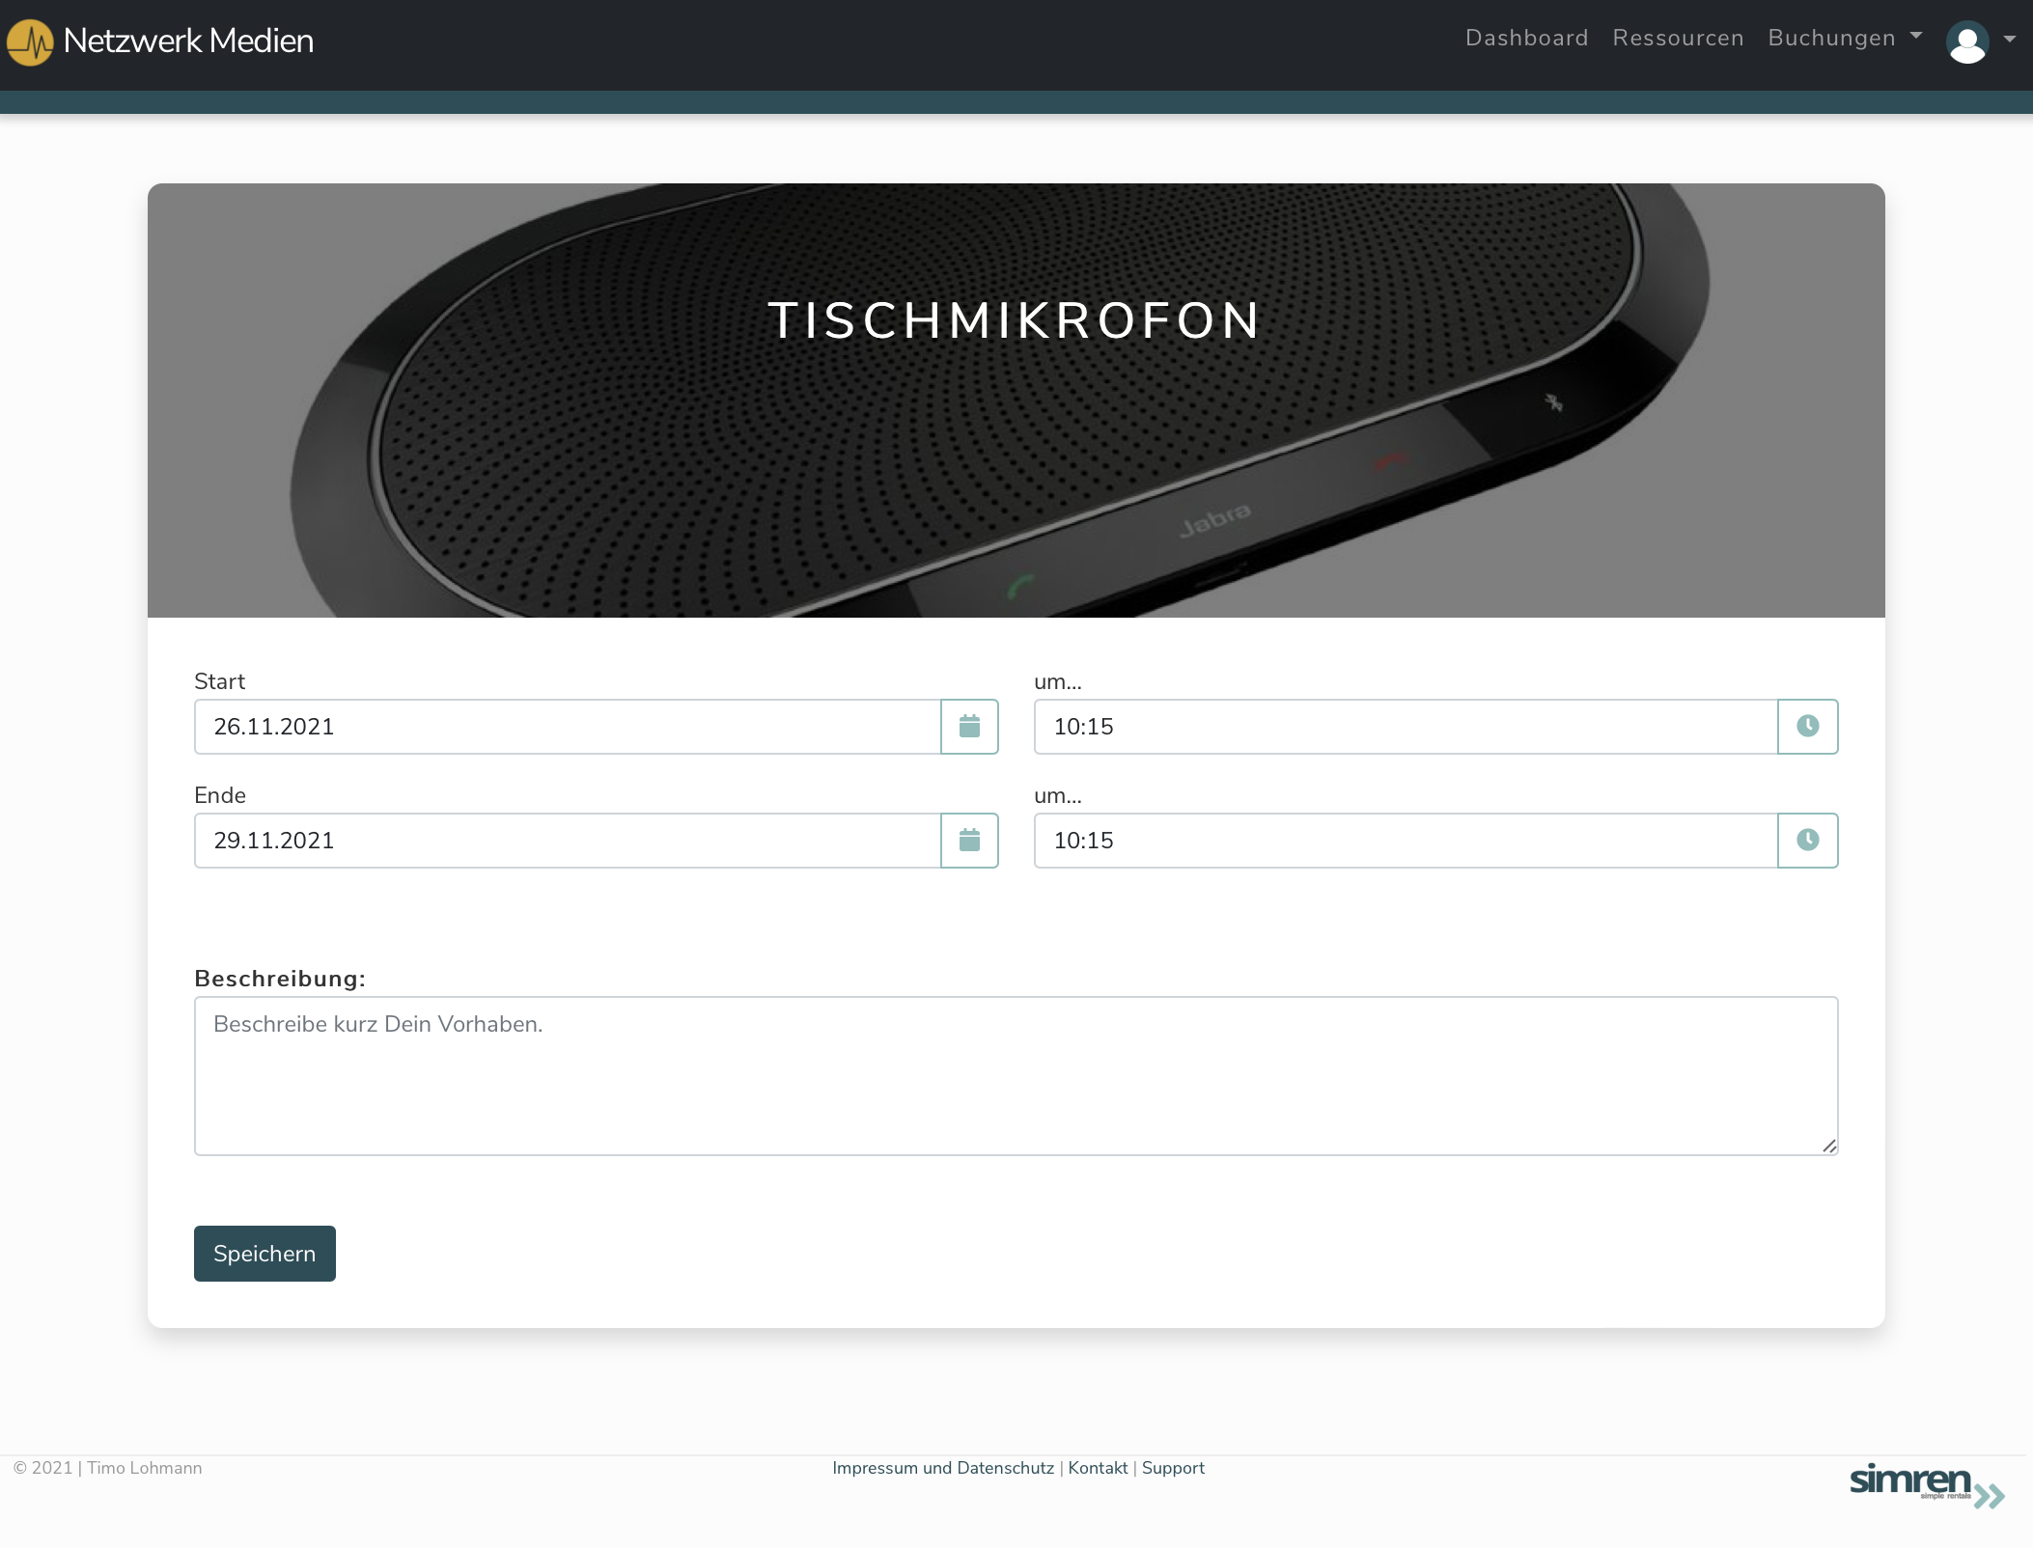Screen dimensions: 2033x1548
Task: Open the clock picker for end time
Action: click(1807, 841)
